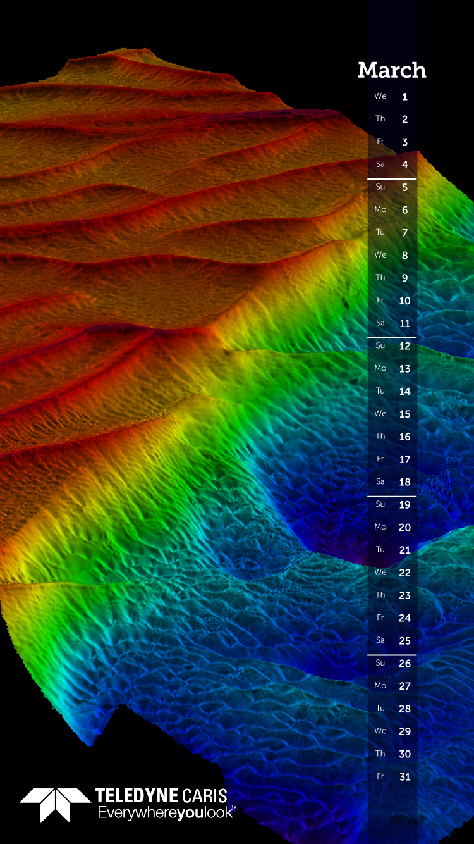This screenshot has height=844, width=474.
Task: Select date 19 in the calendar
Action: [x=405, y=505]
